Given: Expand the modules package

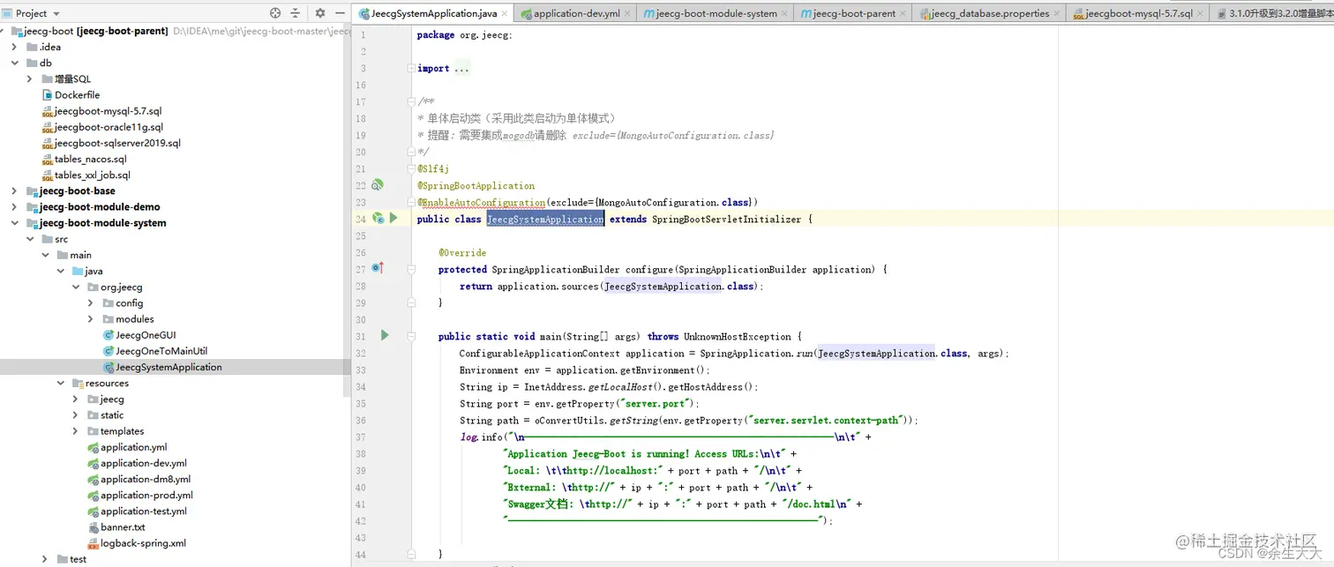Looking at the screenshot, I should (x=91, y=318).
